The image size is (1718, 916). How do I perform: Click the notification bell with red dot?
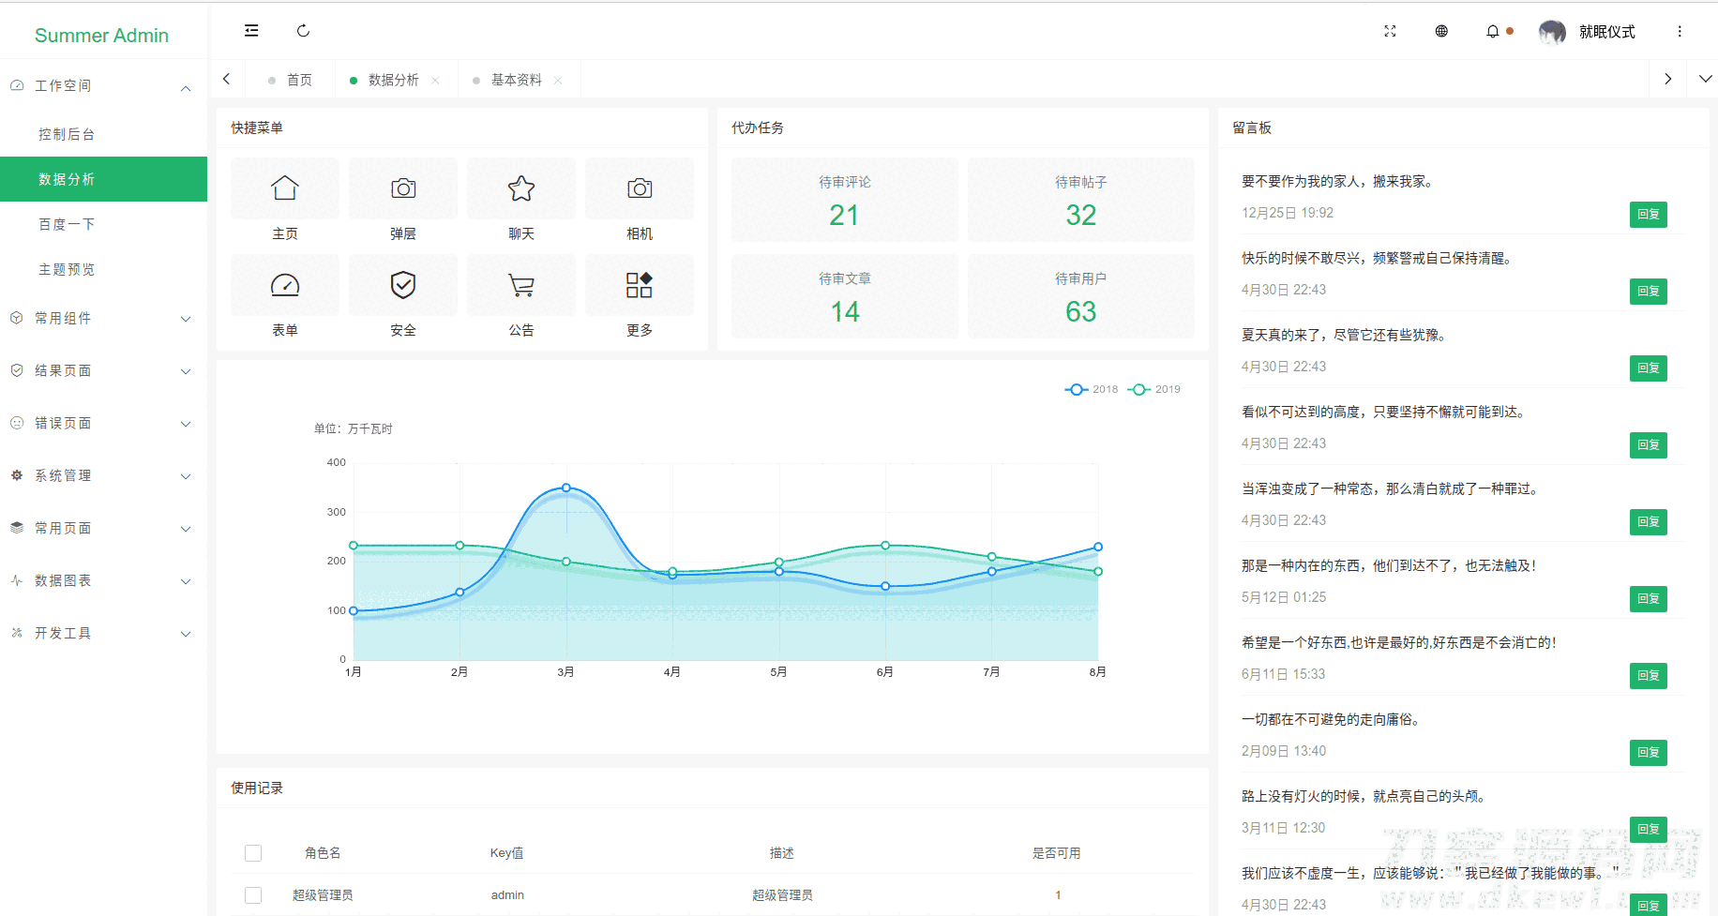tap(1493, 31)
